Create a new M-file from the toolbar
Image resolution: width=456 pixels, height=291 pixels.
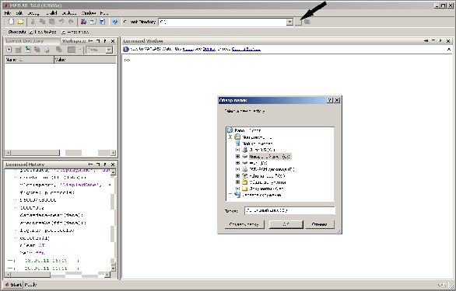pos(11,22)
